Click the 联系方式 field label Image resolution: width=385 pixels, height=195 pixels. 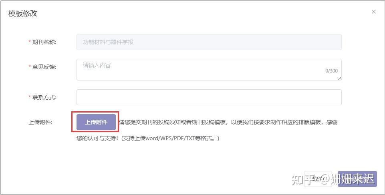(44, 97)
